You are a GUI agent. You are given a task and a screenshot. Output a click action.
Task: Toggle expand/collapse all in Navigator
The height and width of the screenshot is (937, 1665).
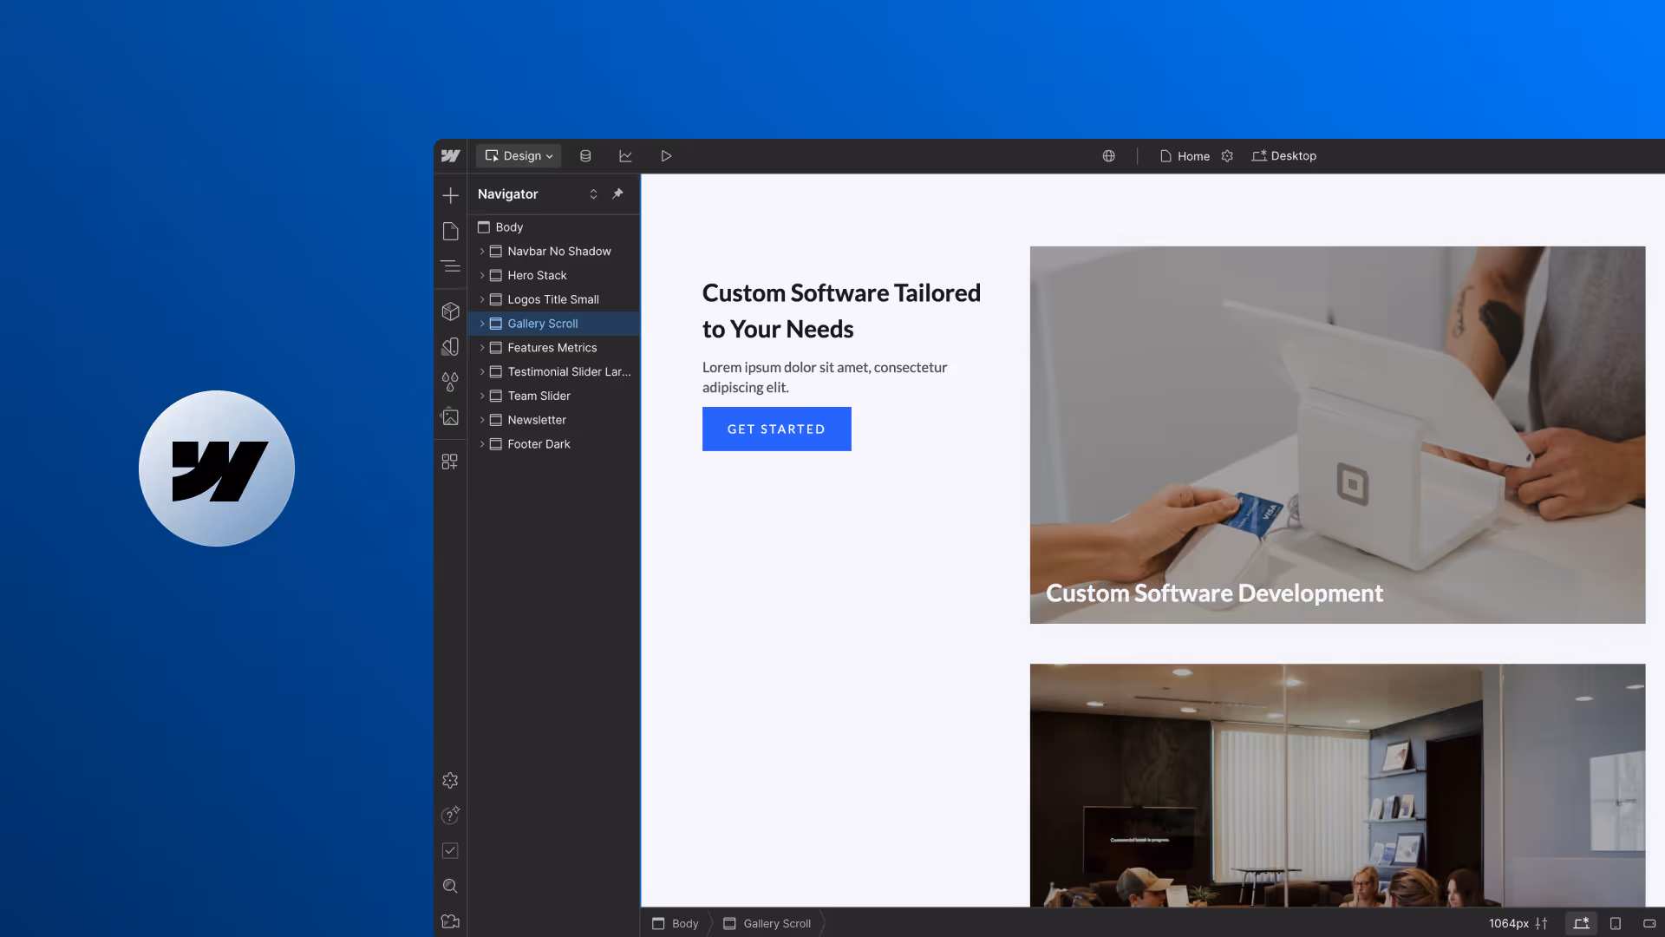pos(593,194)
